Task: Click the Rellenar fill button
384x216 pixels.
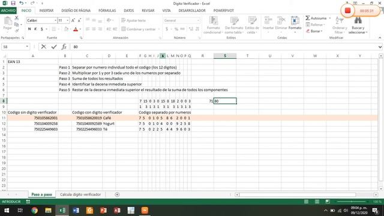Action: tap(316, 25)
